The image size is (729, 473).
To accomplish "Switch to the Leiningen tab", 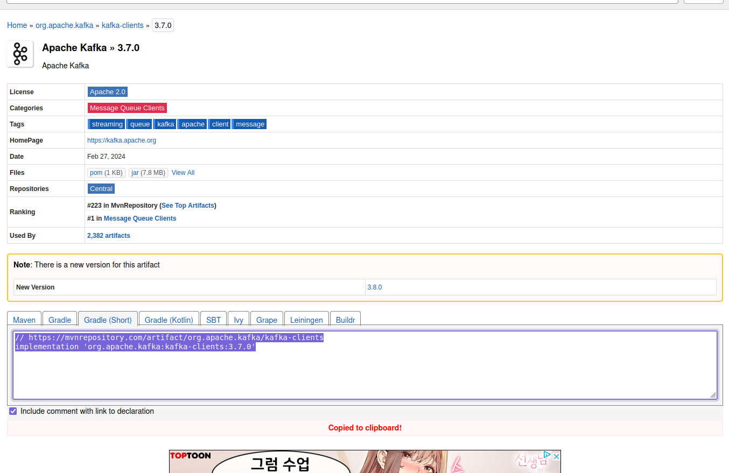I will pos(306,320).
